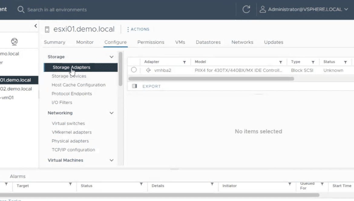Click the Administrator user profile icon
Screen dimensions: 354x201
click(262, 9)
